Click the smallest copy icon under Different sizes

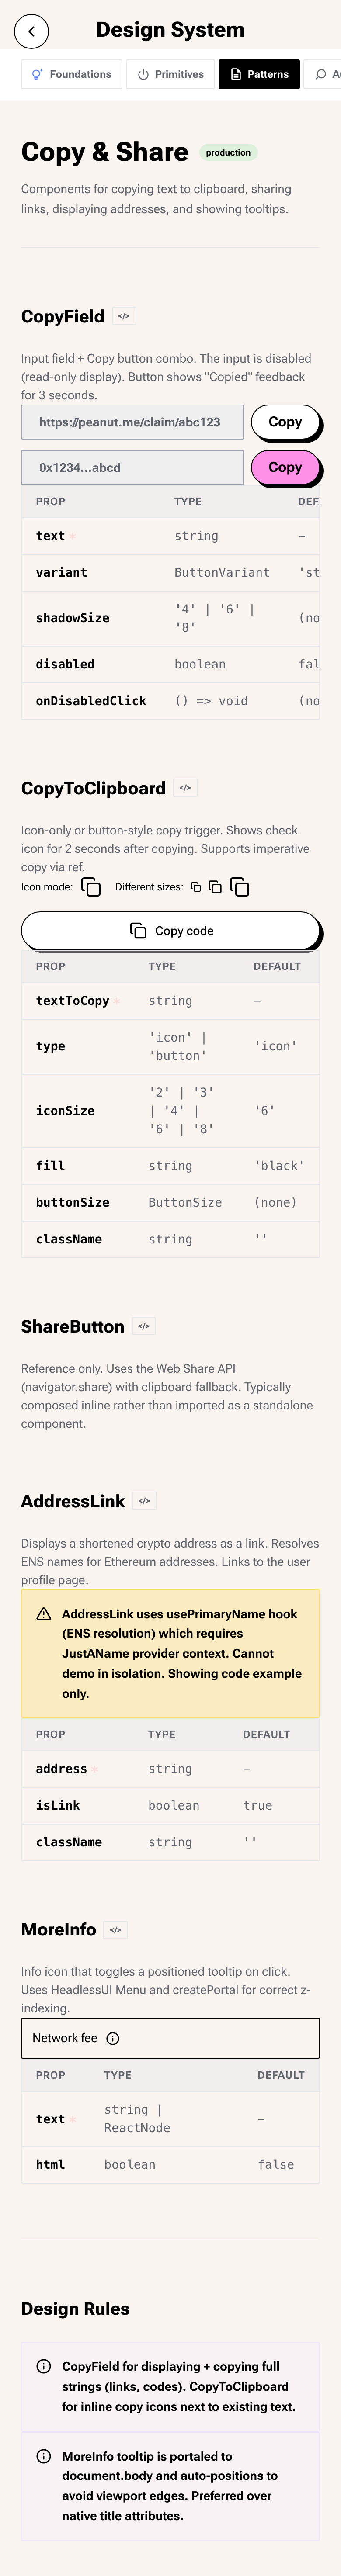coord(196,887)
